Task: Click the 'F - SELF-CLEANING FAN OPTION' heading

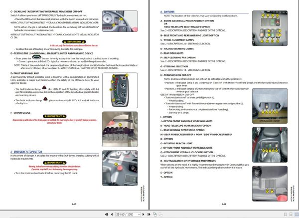Action: [178, 58]
